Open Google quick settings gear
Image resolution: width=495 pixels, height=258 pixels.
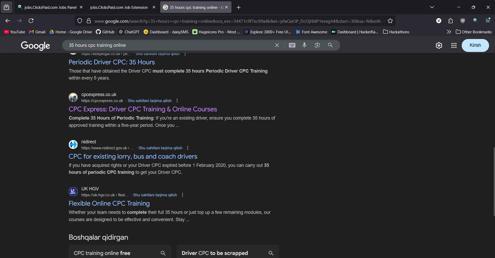click(439, 45)
